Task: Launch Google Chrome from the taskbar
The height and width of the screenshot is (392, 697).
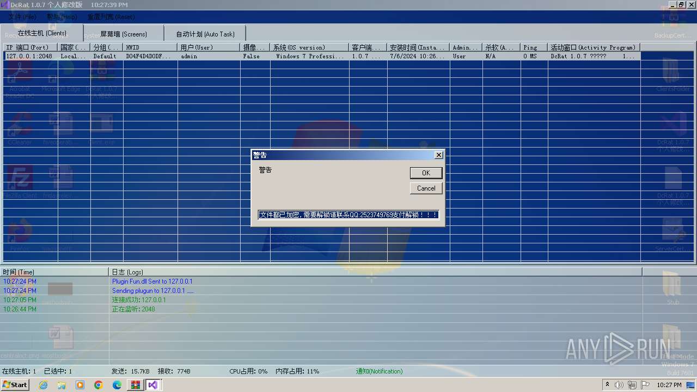Action: coord(99,385)
